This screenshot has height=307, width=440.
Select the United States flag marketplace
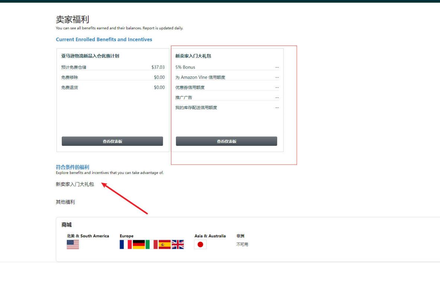pos(73,244)
